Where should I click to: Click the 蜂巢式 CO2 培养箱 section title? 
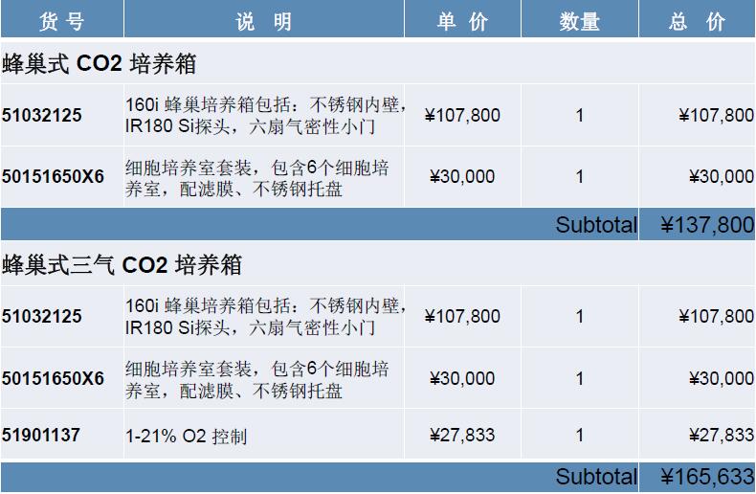tap(100, 64)
